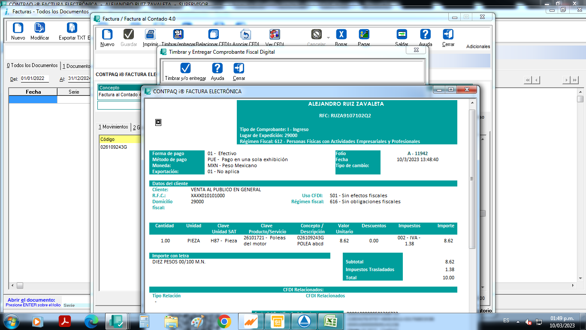Open dropdown arrow next to Cancelar
Viewport: 586px width, 330px height.
click(x=329, y=38)
